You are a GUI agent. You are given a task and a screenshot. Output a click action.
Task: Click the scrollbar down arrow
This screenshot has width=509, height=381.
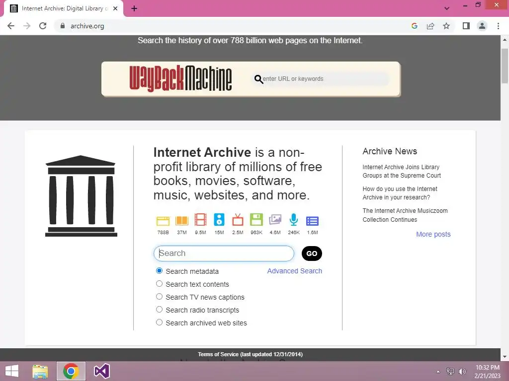505,357
